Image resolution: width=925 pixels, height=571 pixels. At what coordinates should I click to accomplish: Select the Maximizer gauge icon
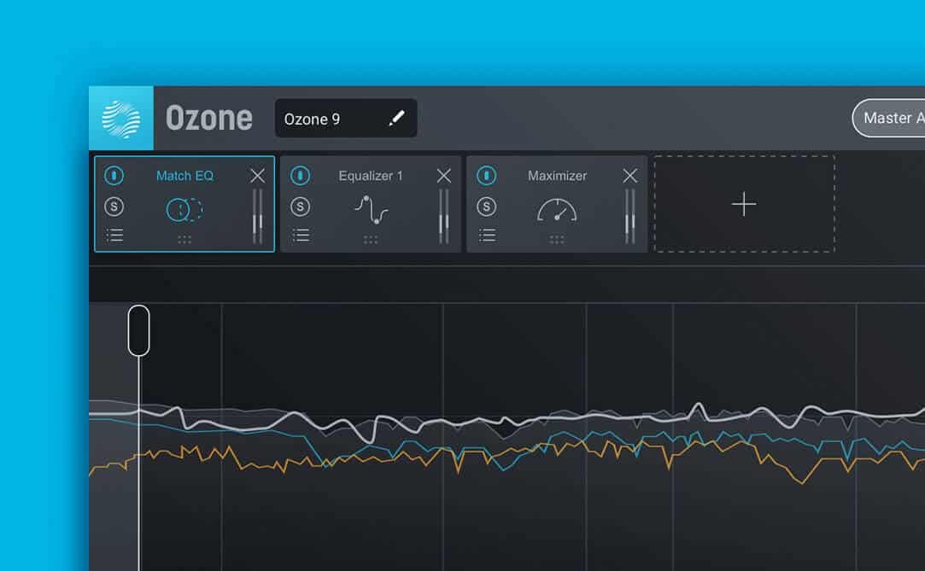pos(557,207)
